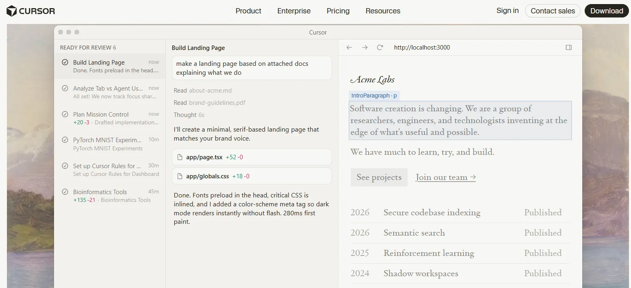Click the browser forward arrow
The image size is (631, 288).
pyautogui.click(x=365, y=48)
